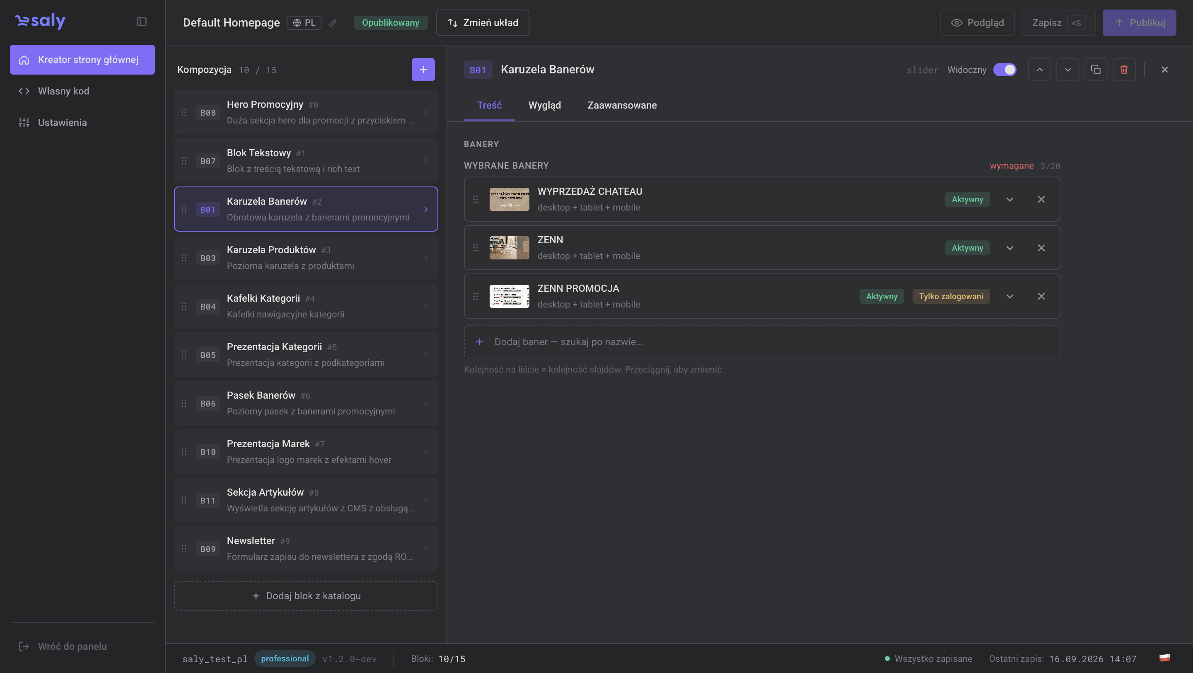Open Własny kod section

coord(82,91)
